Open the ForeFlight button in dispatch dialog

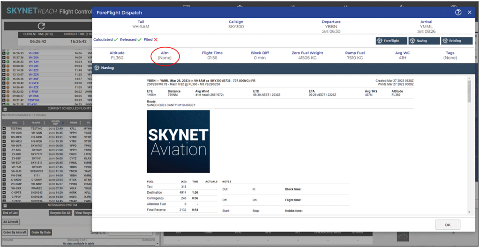pos(391,41)
